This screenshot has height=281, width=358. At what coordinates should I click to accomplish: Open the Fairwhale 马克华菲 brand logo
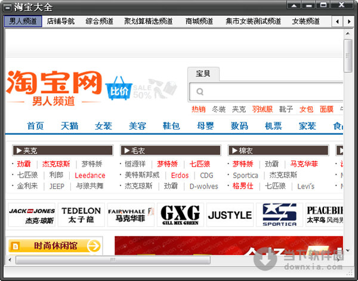[131, 215]
